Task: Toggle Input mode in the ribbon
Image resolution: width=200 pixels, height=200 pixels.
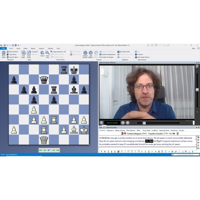Action: [29, 54]
